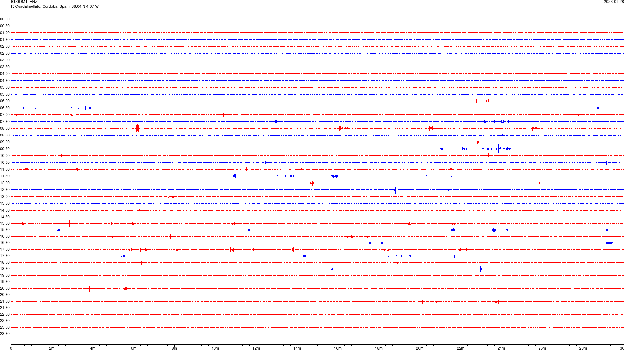Click the blue event cluster near 24m on 09:30 trace
The width and height of the screenshot is (624, 351).
coord(500,149)
